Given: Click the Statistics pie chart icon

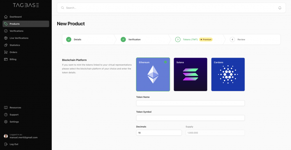Looking at the screenshot, I should [6, 45].
